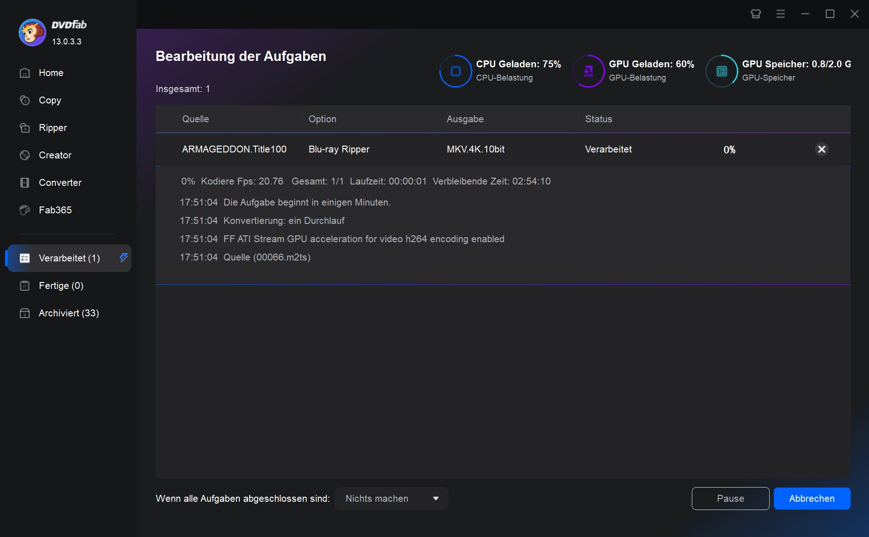Maximize the DVDFab window
Screen dimensions: 869x537
(x=830, y=14)
